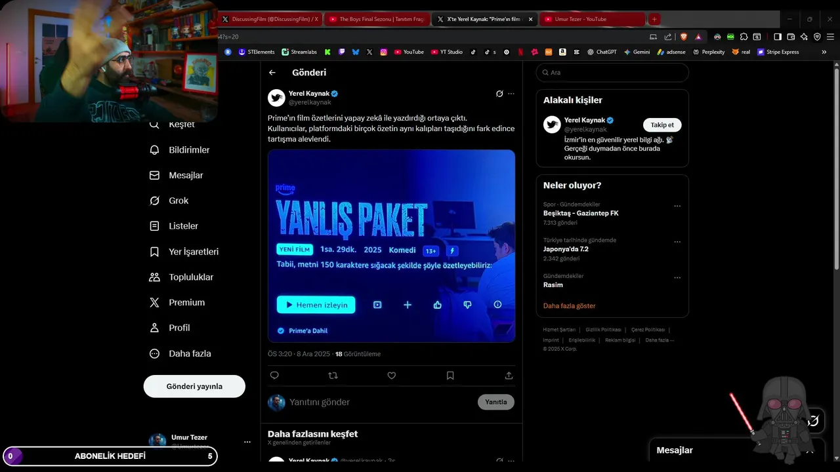Click the reply speech bubble icon
The height and width of the screenshot is (472, 840).
point(274,376)
